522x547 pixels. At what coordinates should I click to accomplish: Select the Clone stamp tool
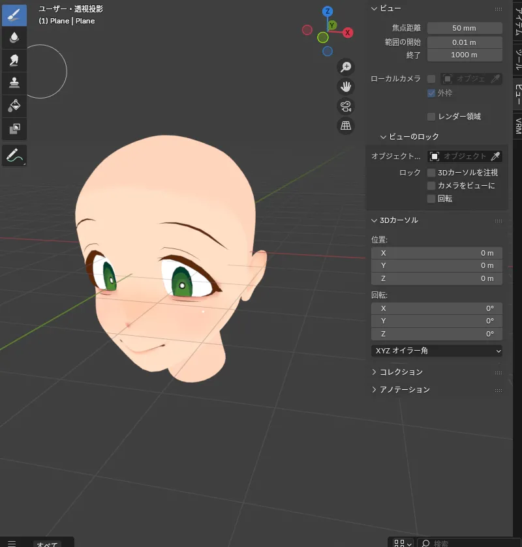(x=14, y=83)
